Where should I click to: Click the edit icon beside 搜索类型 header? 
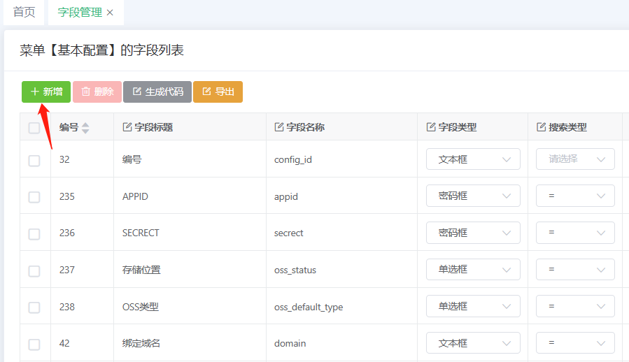[x=541, y=127]
